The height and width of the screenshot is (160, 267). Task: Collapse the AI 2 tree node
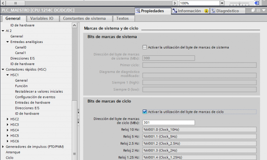pos(3,31)
